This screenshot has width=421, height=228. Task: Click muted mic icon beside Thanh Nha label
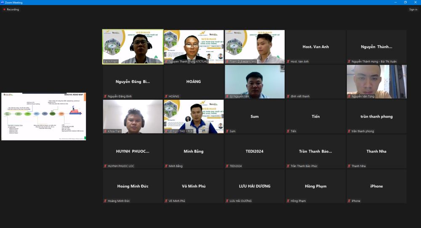click(x=349, y=166)
